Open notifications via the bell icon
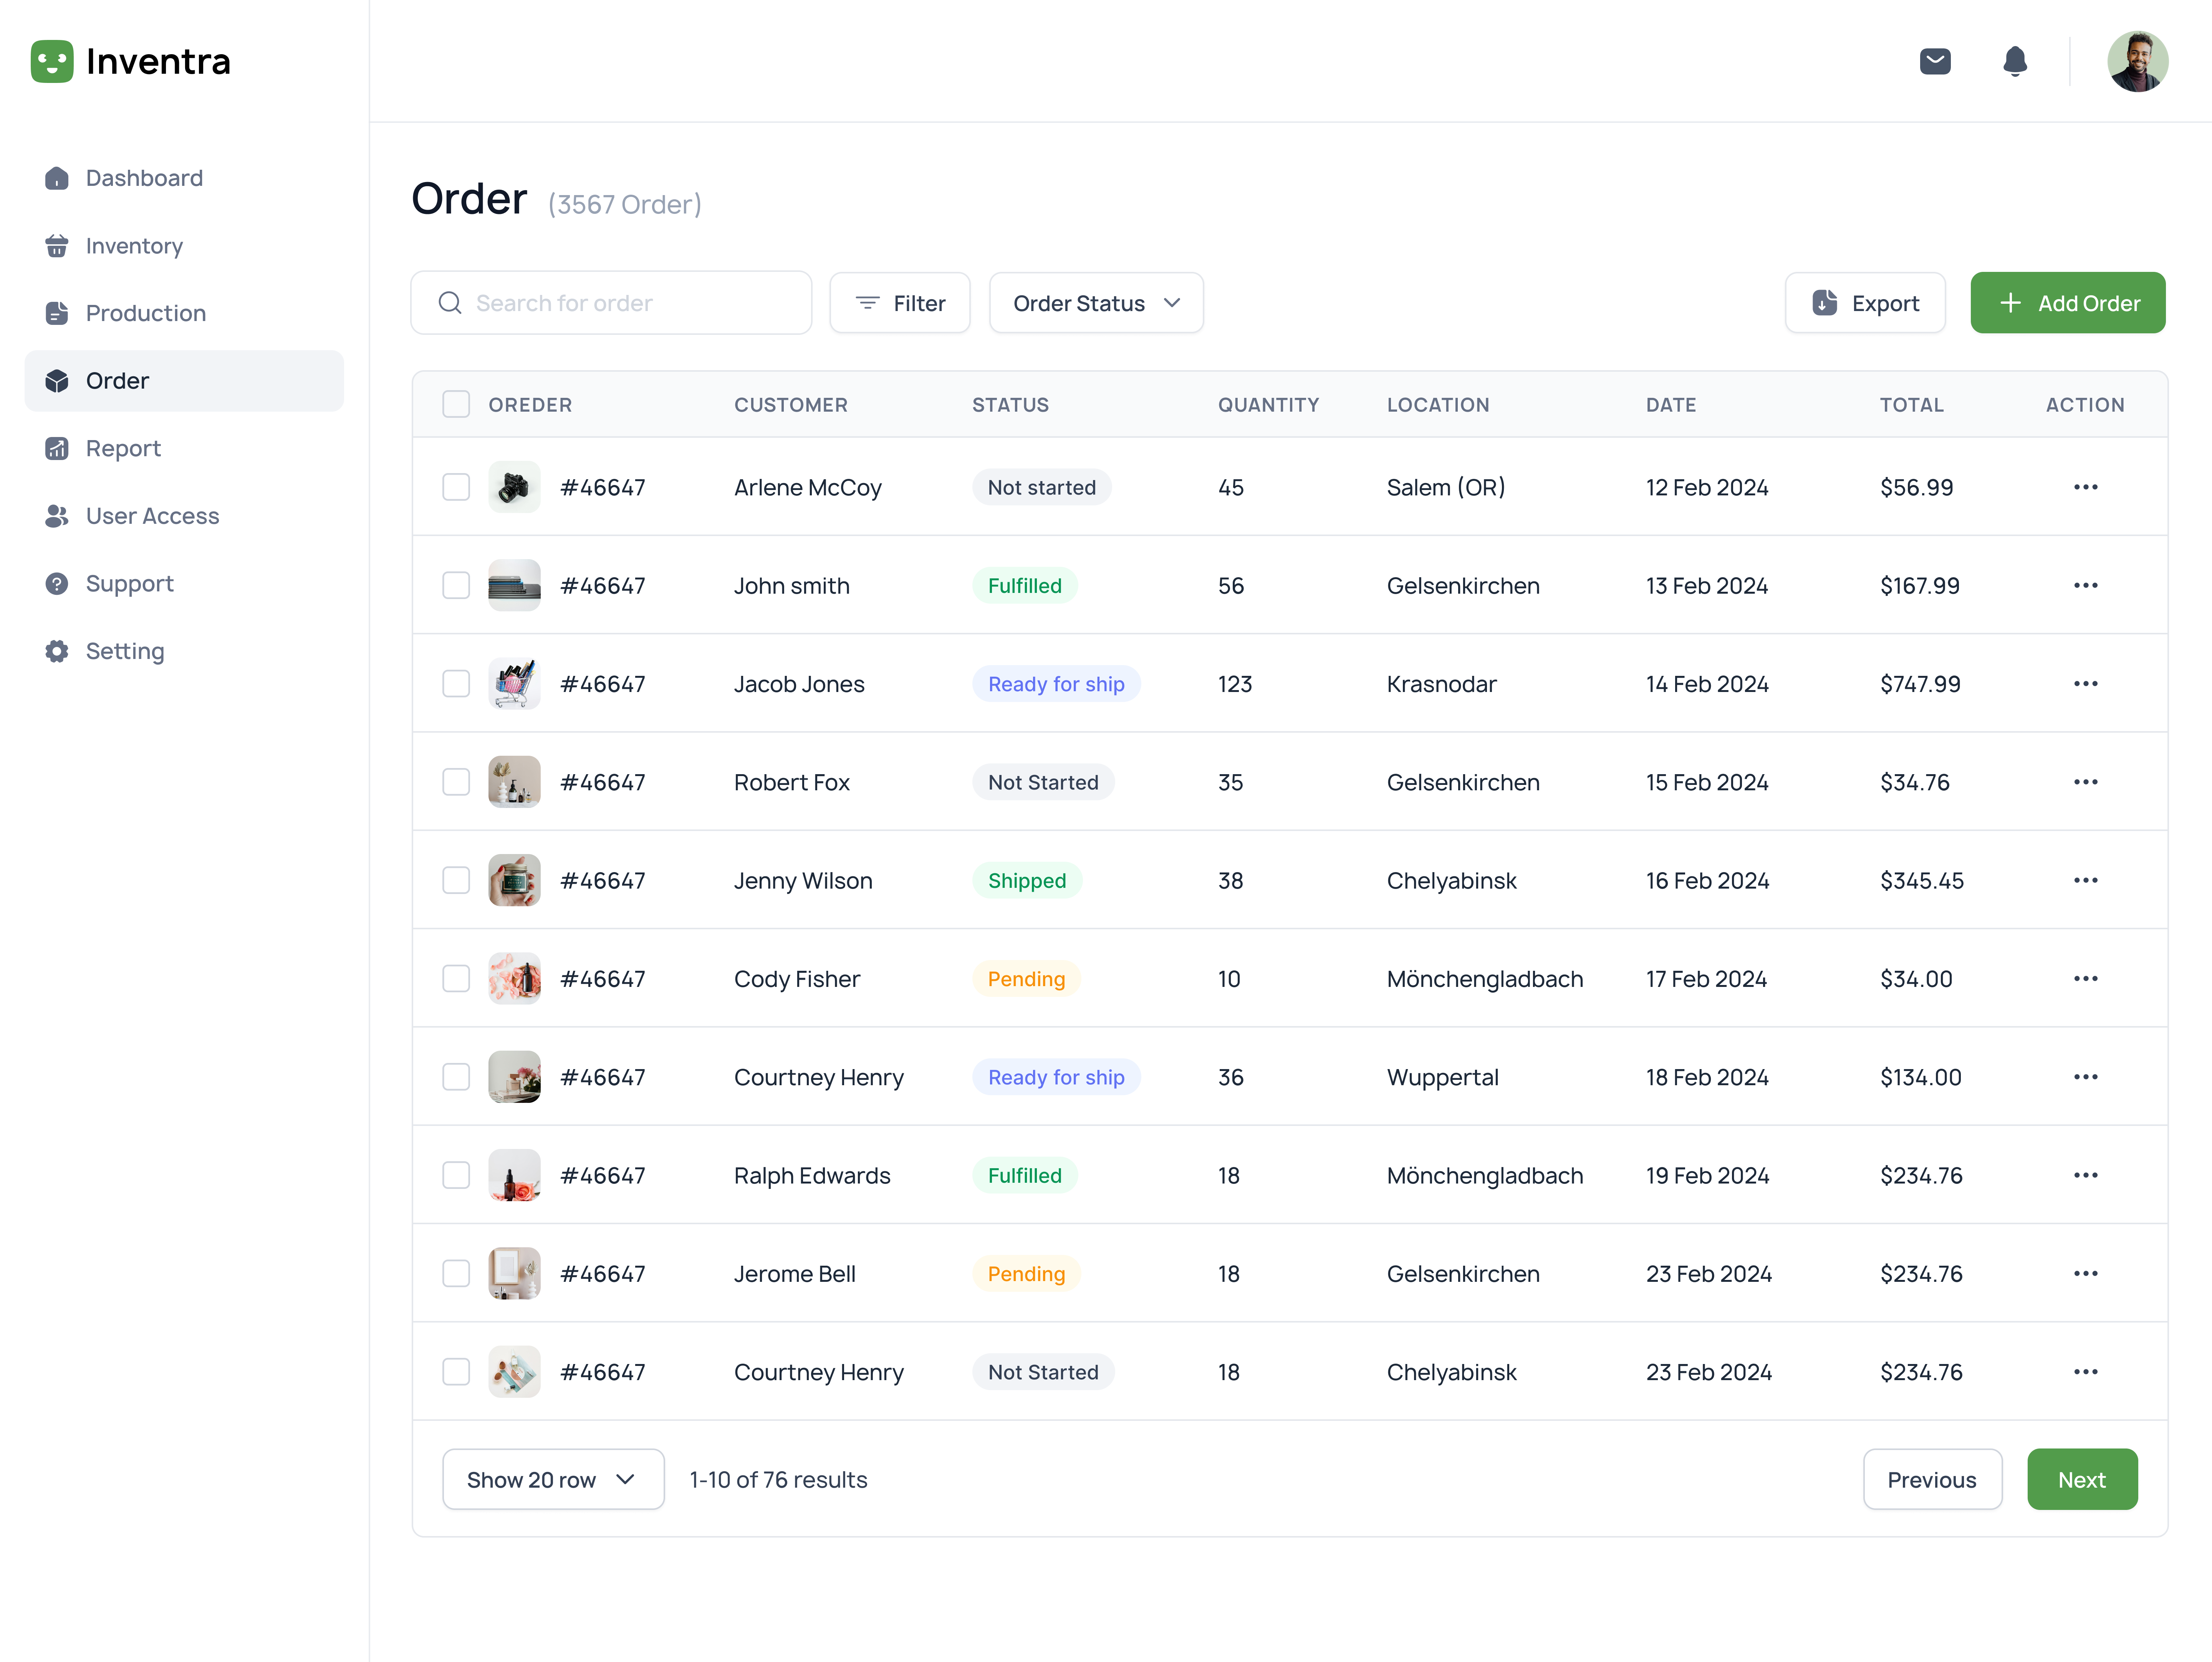 [x=2015, y=61]
